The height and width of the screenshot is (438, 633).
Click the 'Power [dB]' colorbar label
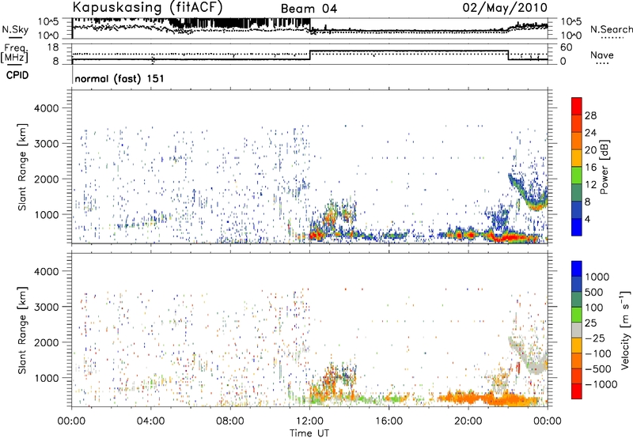tap(604, 167)
